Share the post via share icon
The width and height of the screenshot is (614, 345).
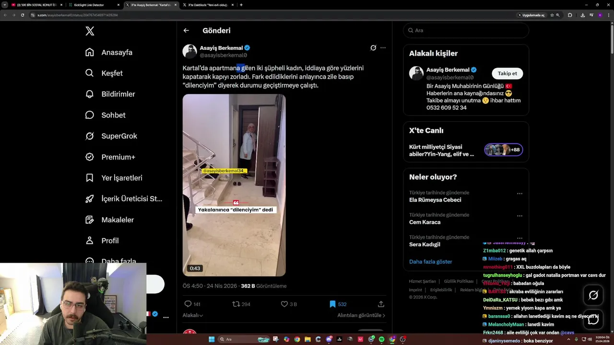[x=381, y=304]
